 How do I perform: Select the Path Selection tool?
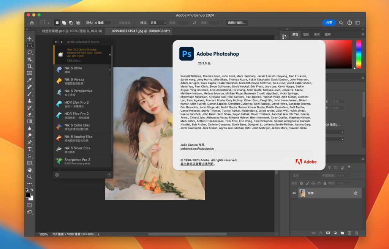(x=30, y=156)
